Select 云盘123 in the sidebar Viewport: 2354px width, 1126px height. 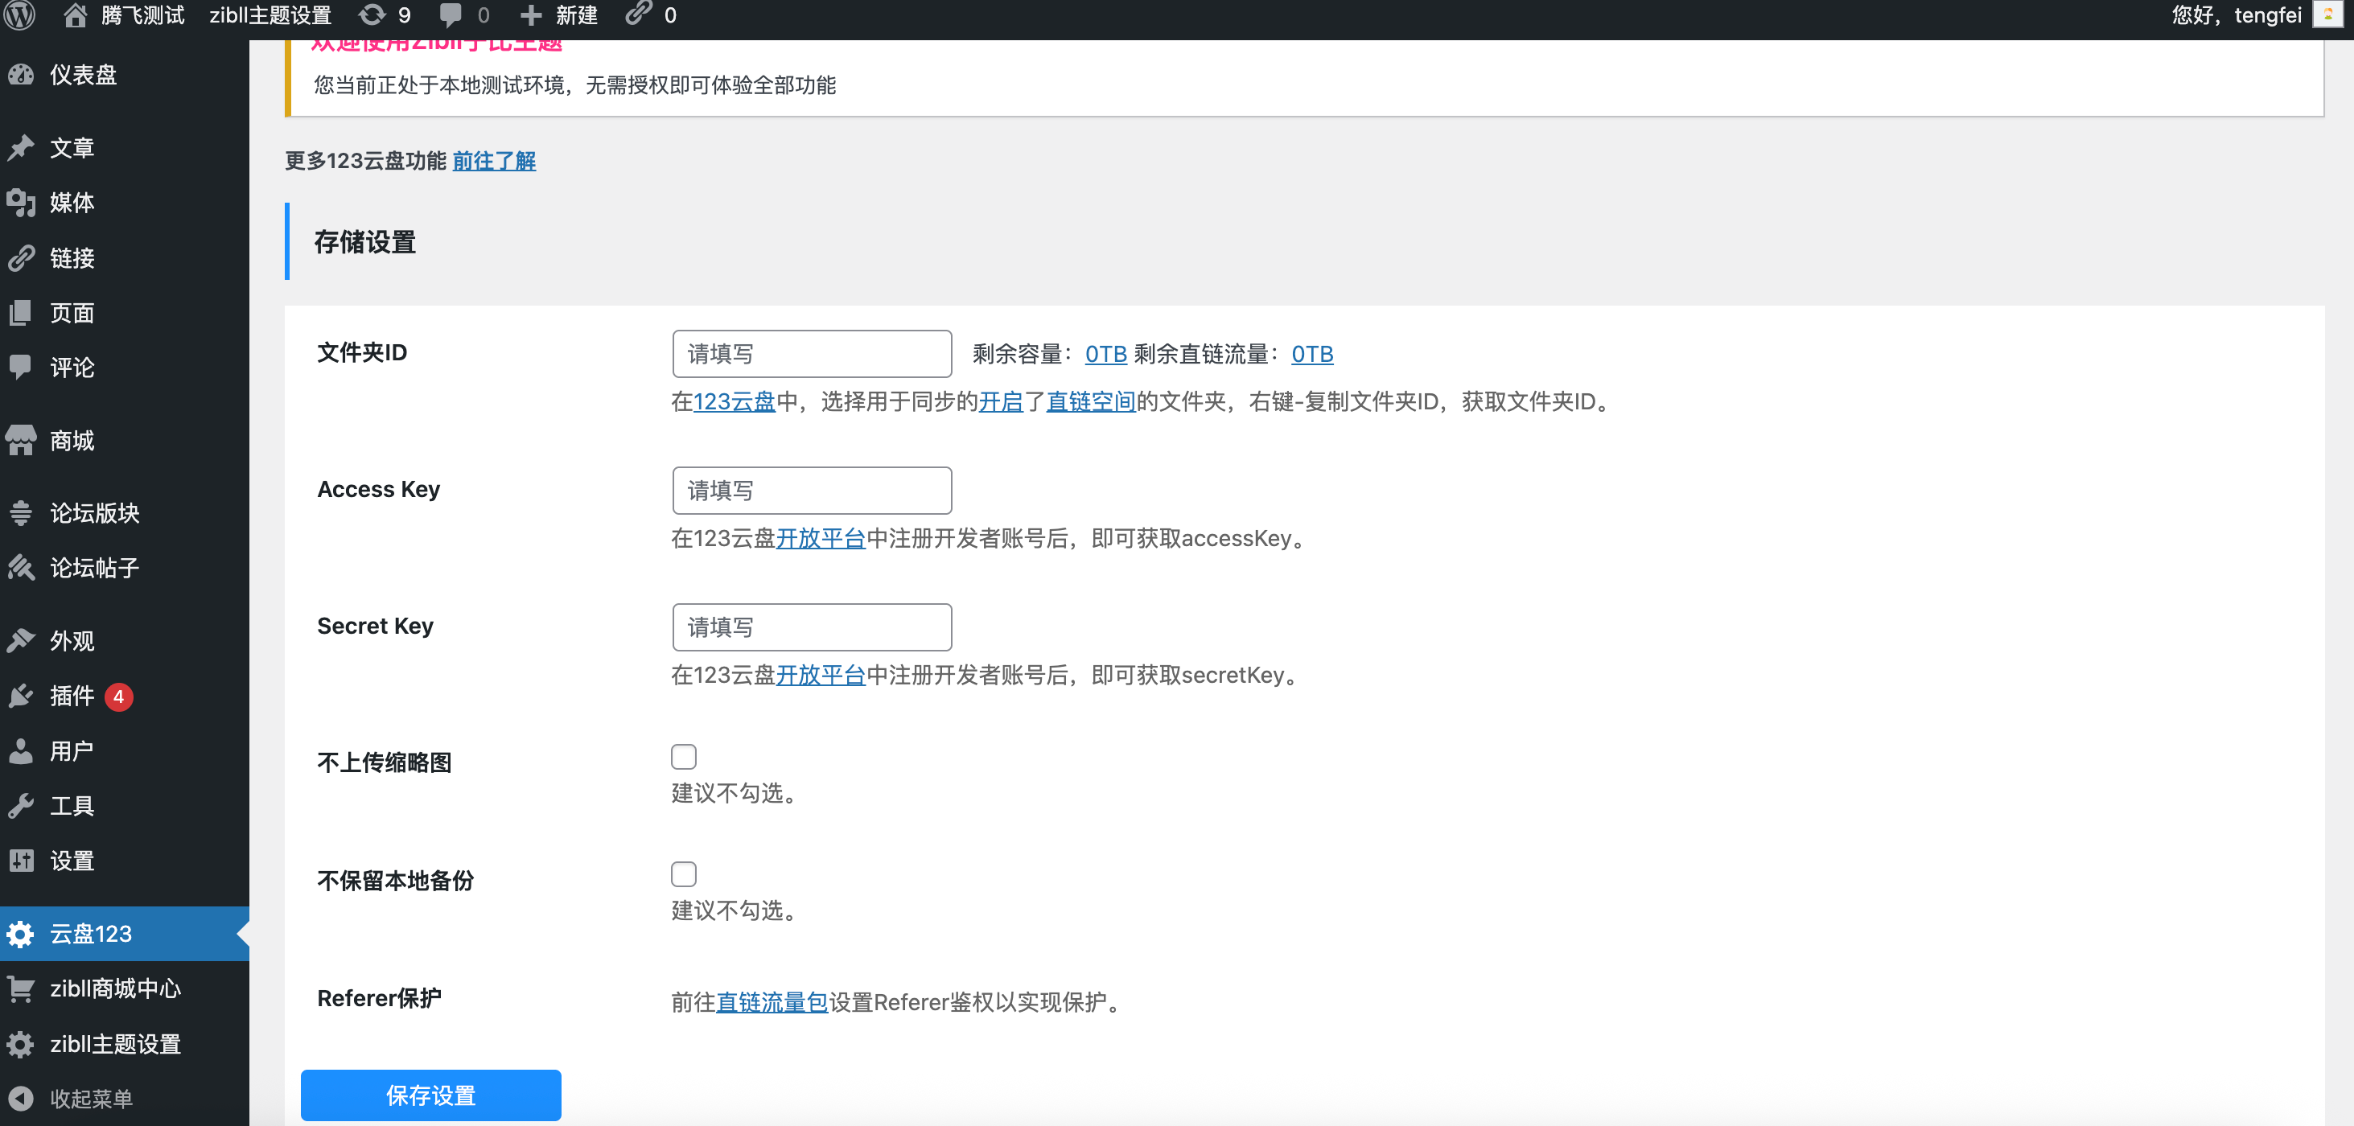(x=86, y=933)
